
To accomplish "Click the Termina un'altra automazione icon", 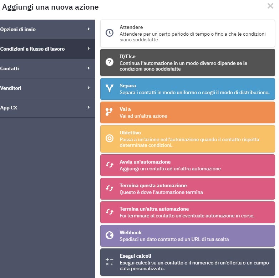I will pyautogui.click(x=110, y=212).
